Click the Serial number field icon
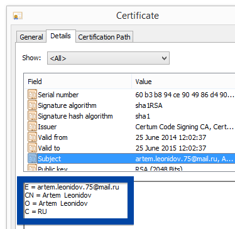Viewport: 235px width, 229px height. click(x=32, y=95)
